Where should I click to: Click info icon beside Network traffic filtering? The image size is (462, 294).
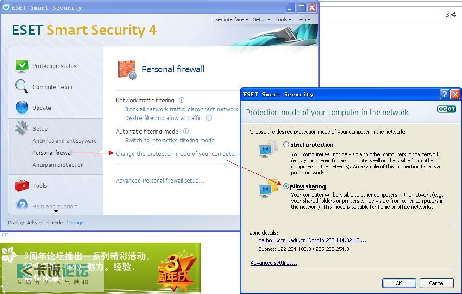(182, 100)
